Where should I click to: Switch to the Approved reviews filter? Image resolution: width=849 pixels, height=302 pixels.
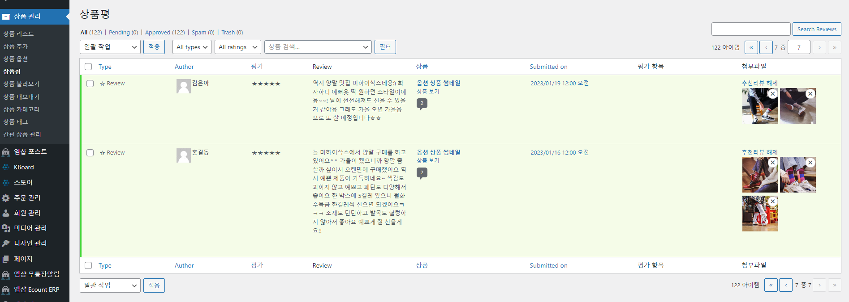point(157,33)
